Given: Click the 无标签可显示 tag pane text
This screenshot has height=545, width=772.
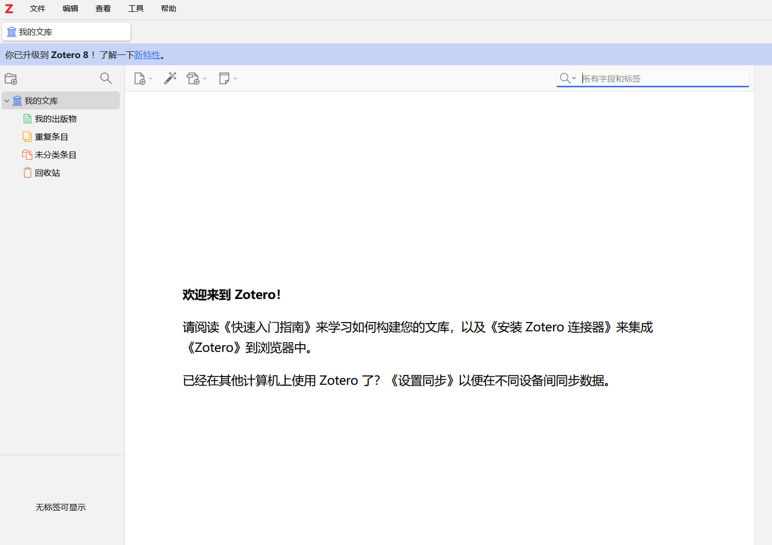Looking at the screenshot, I should point(61,507).
